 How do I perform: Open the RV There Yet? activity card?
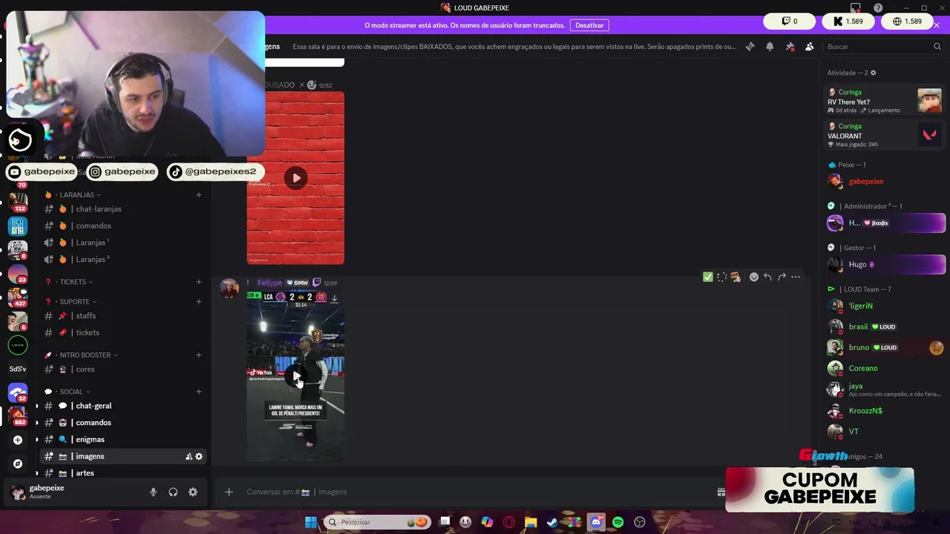pos(885,100)
